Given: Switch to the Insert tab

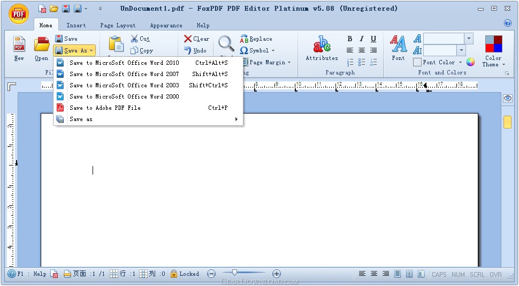Looking at the screenshot, I should [x=76, y=25].
